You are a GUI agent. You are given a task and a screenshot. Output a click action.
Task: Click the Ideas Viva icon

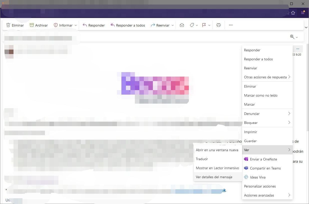(x=246, y=177)
